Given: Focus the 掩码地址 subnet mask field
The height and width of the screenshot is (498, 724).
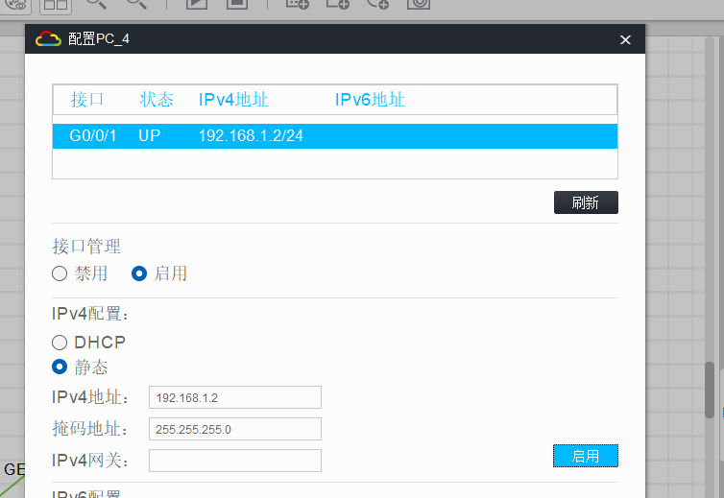Looking at the screenshot, I should point(235,429).
